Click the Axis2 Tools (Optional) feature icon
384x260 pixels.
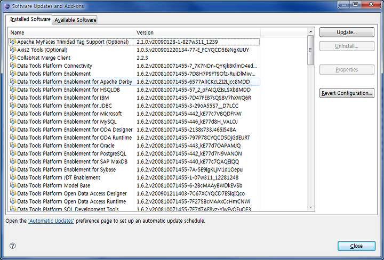coord(13,50)
